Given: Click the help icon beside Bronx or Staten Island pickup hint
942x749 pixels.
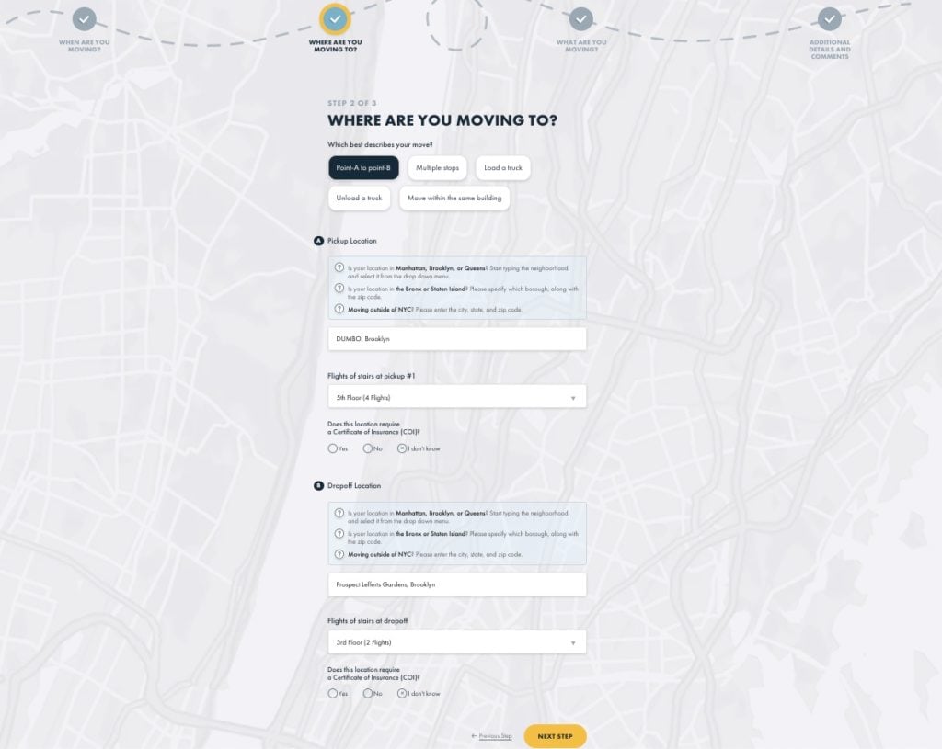Looking at the screenshot, I should coord(339,289).
